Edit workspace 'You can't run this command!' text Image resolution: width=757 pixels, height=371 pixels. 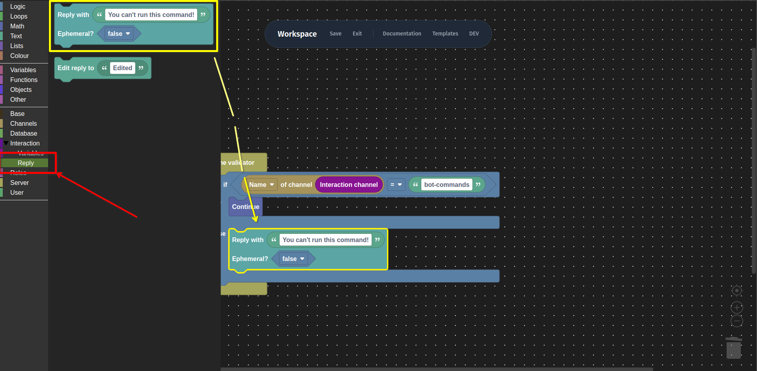325,240
